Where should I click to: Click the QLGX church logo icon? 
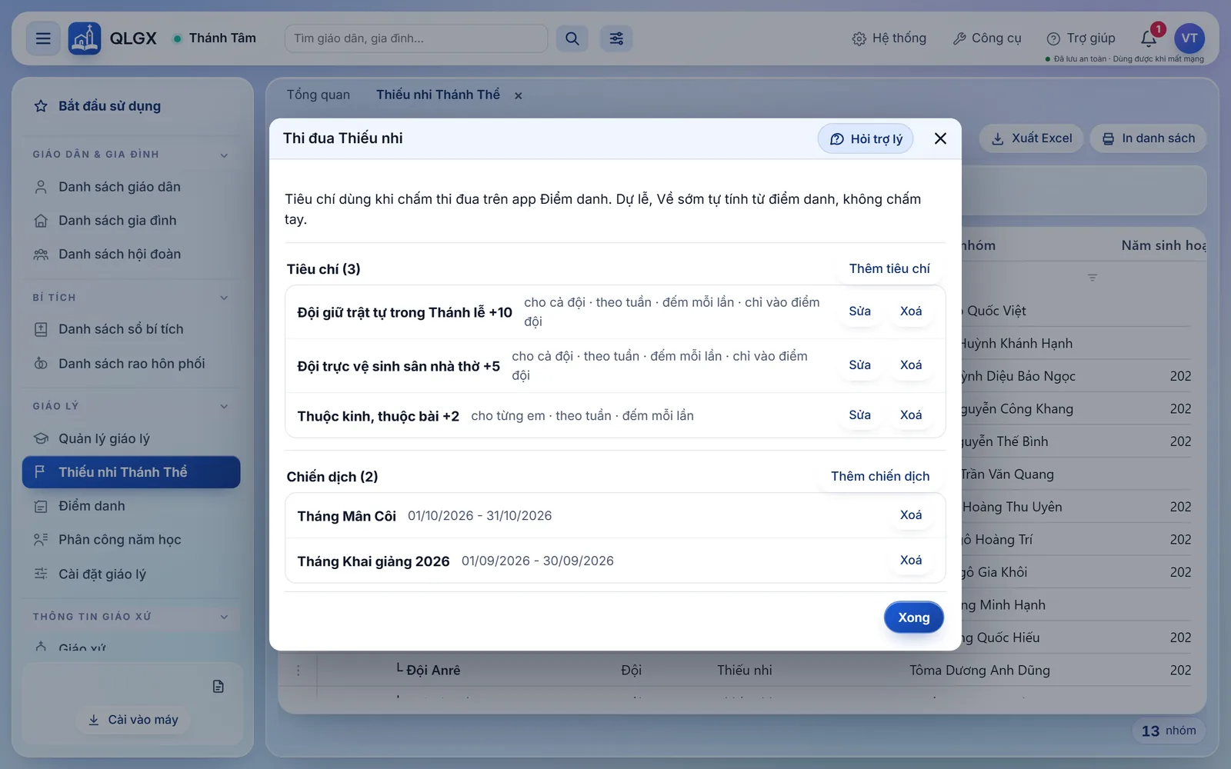pyautogui.click(x=85, y=38)
